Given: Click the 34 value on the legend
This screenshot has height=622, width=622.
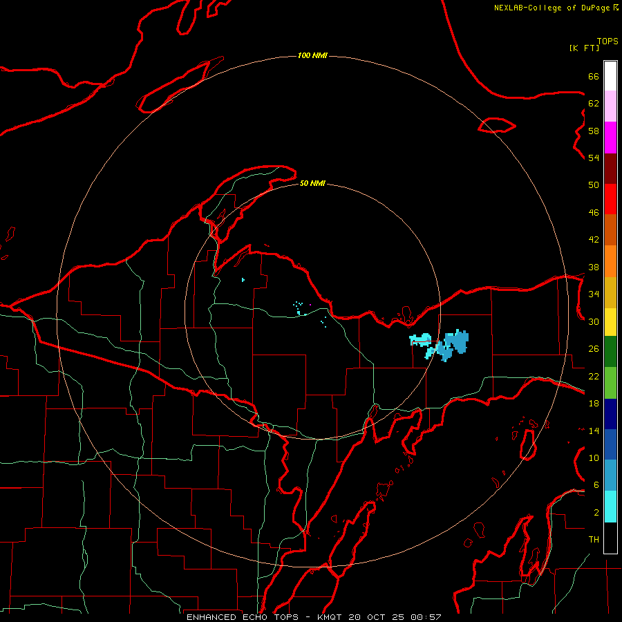Looking at the screenshot, I should [x=594, y=294].
